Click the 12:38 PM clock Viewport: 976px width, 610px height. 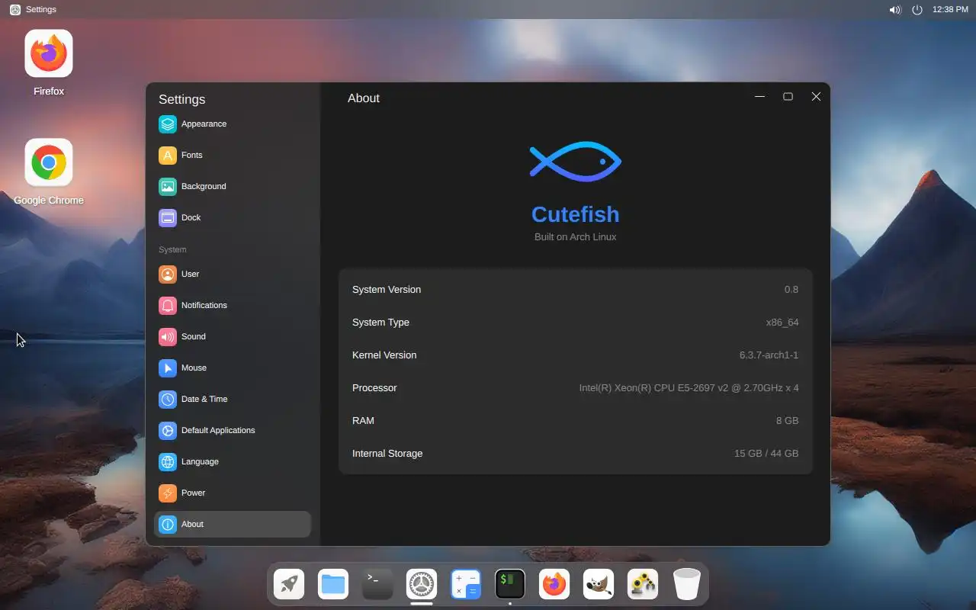click(950, 10)
